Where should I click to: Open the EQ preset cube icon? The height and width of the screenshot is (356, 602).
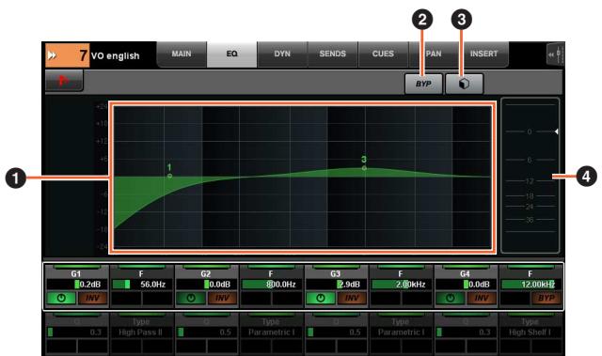464,84
